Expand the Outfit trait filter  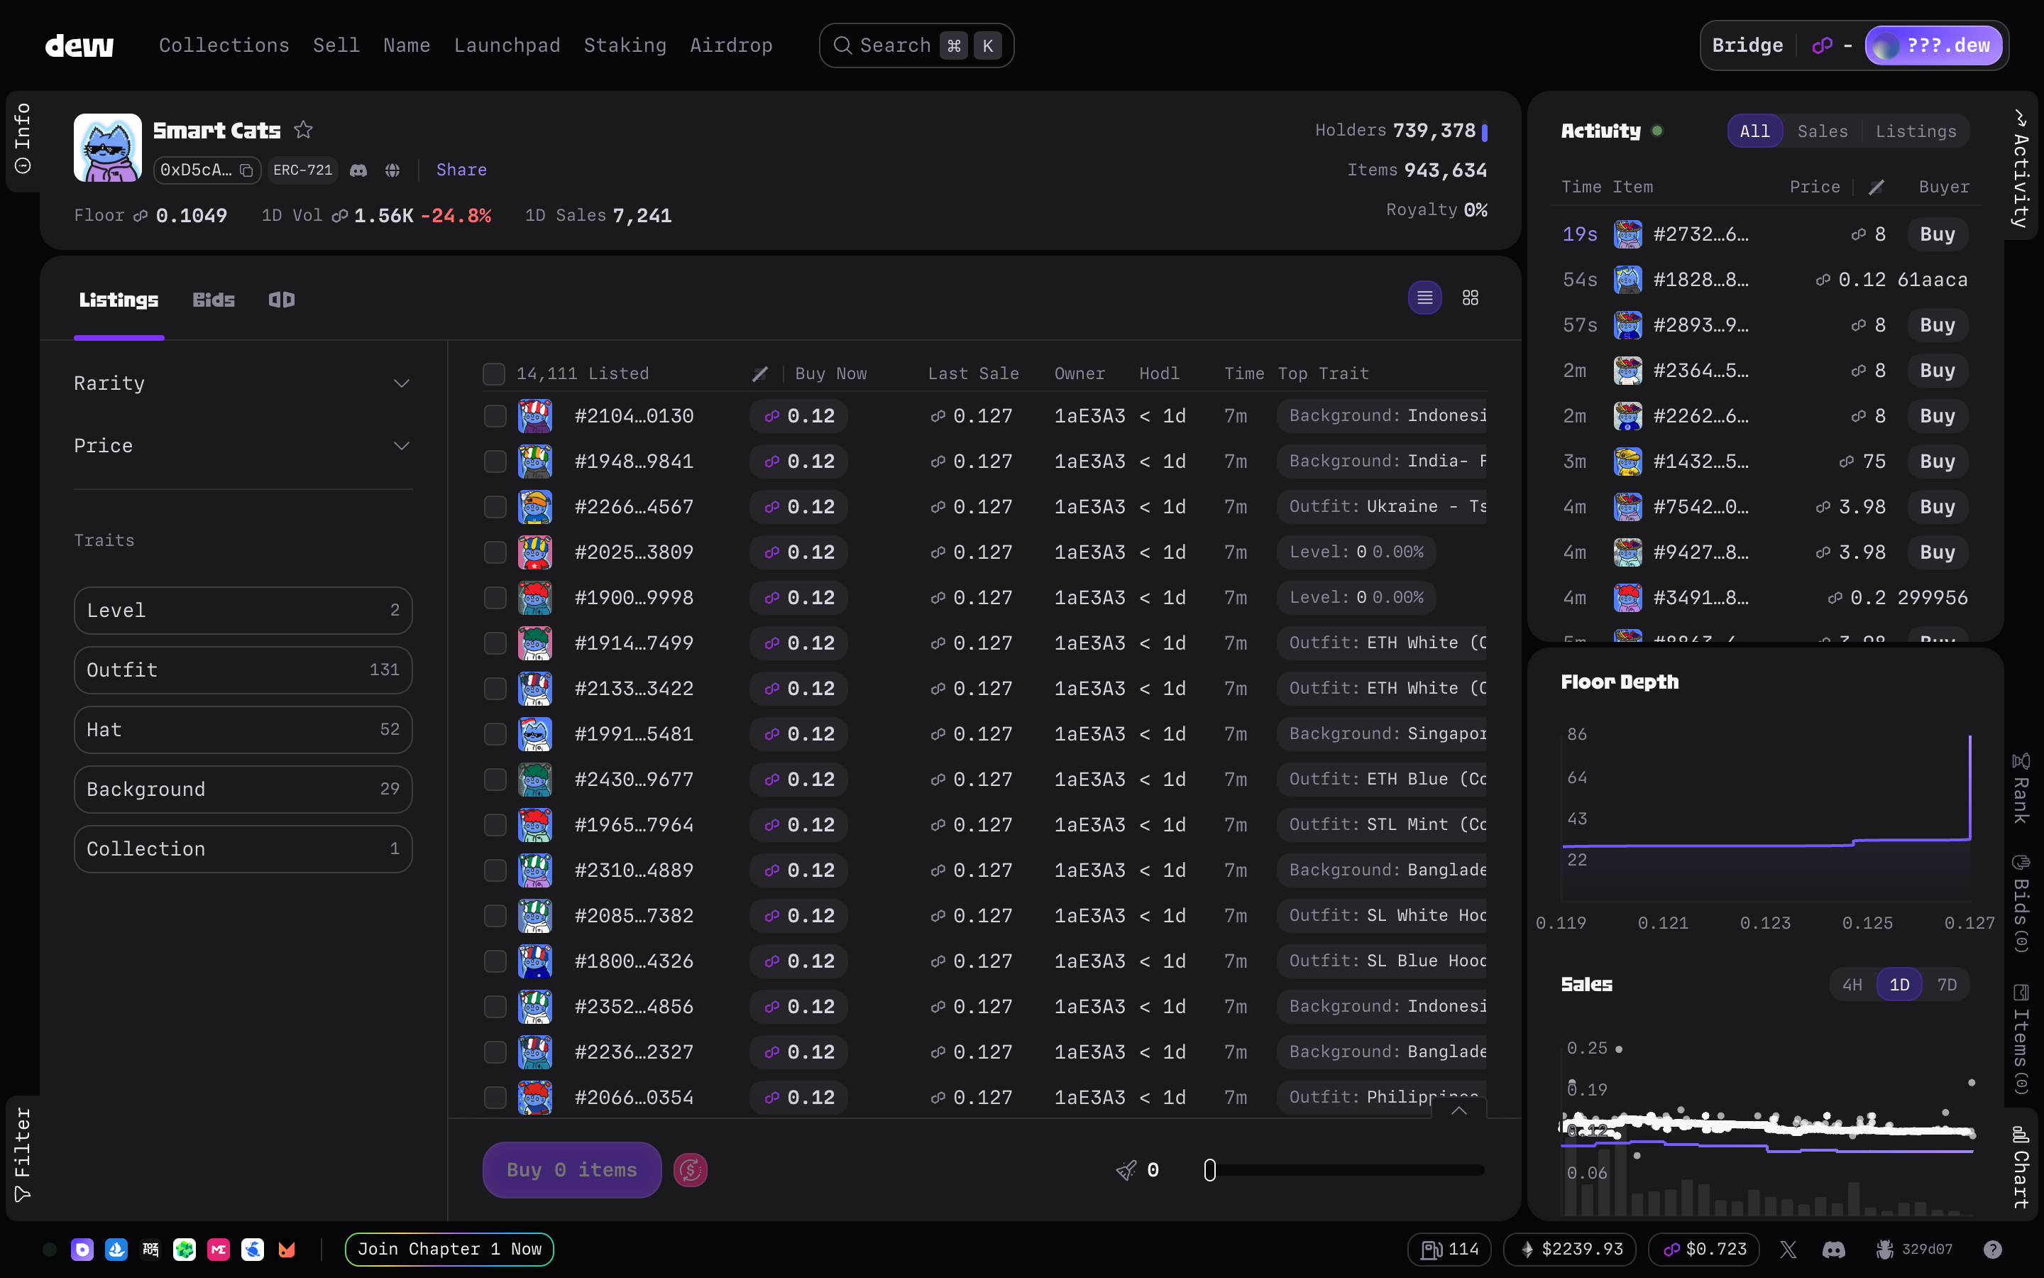coord(243,670)
